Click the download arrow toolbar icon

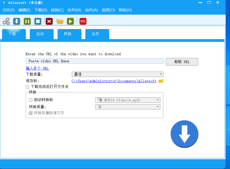pos(16,21)
